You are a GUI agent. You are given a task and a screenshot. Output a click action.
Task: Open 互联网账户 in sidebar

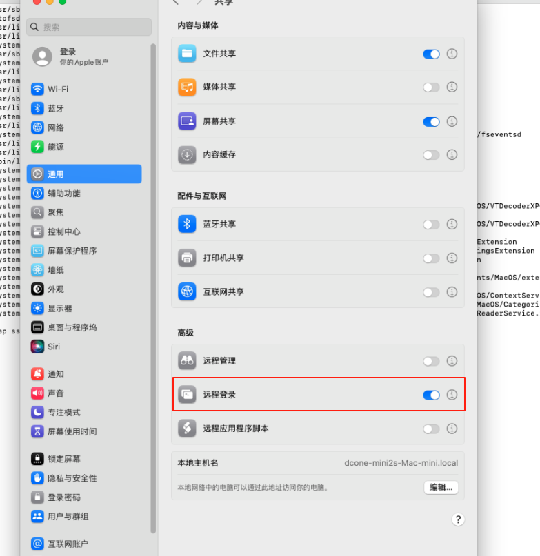tap(84, 544)
